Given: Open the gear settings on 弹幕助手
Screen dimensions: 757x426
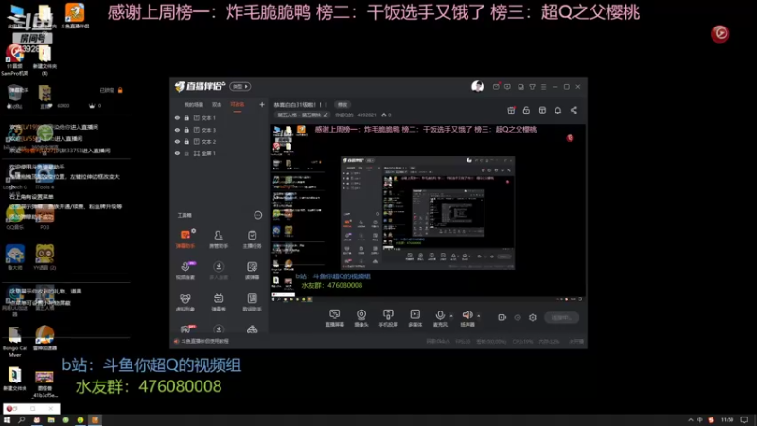Looking at the screenshot, I should pos(194,231).
